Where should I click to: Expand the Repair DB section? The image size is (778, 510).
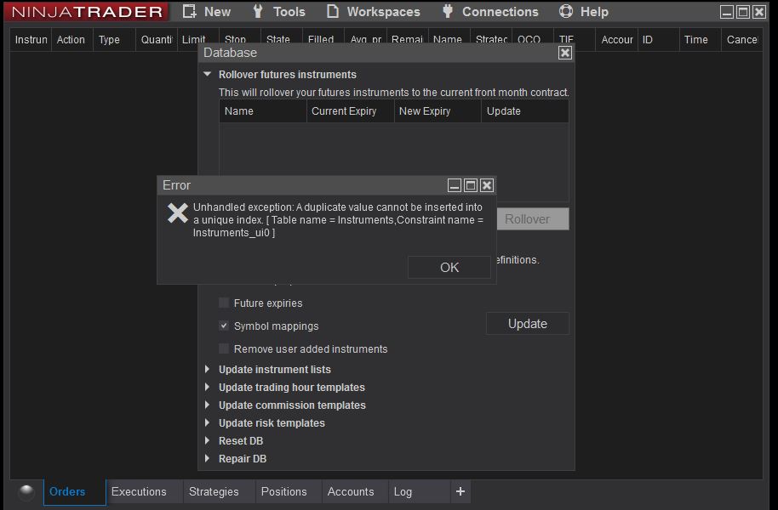[208, 458]
